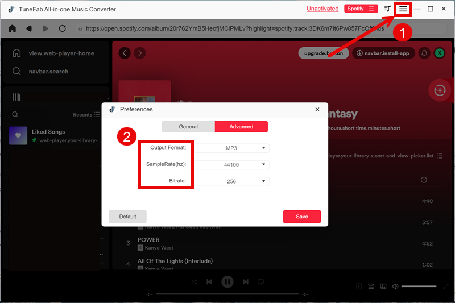Pause playback with the pause button
The height and width of the screenshot is (303, 455).
point(227,281)
